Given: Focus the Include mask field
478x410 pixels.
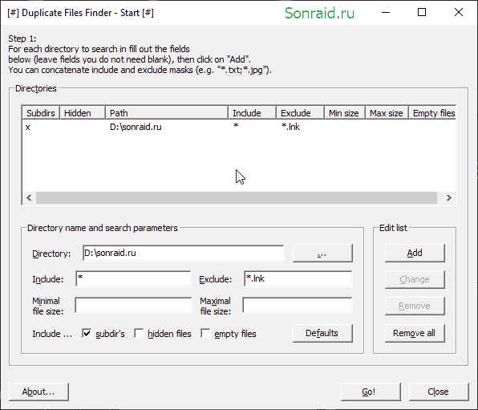Looking at the screenshot, I should coord(133,278).
